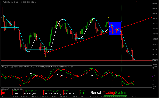Viewport: 159px width, 98px height.
Task: Click the Chart value AUDCHF 1D
Action: pyautogui.click(x=70, y=93)
